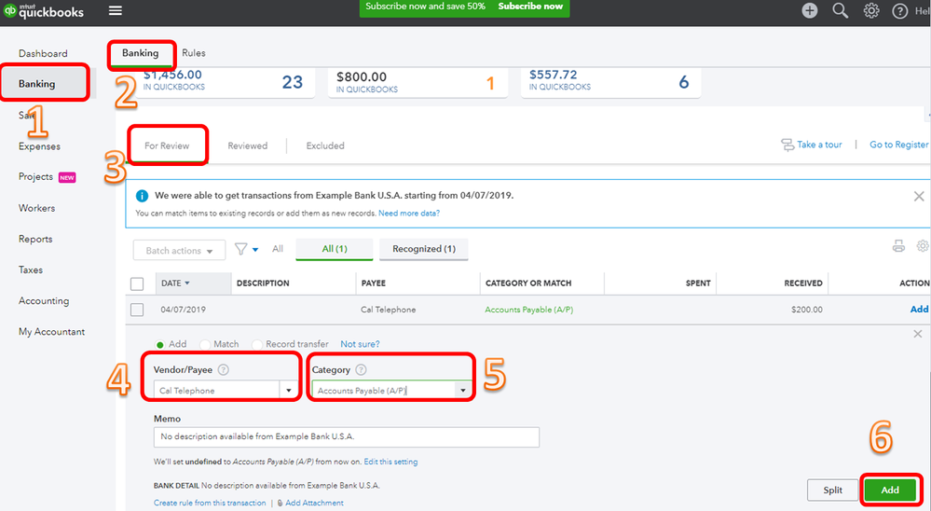The width and height of the screenshot is (931, 511).
Task: Sort by the DATE column header
Action: click(193, 283)
